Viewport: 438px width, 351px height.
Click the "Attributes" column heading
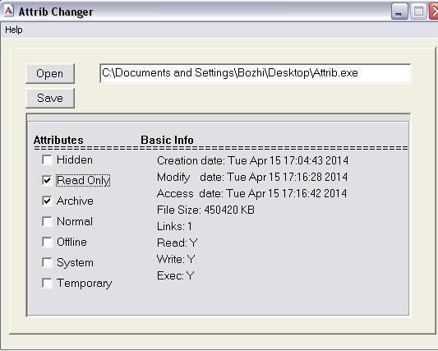58,140
